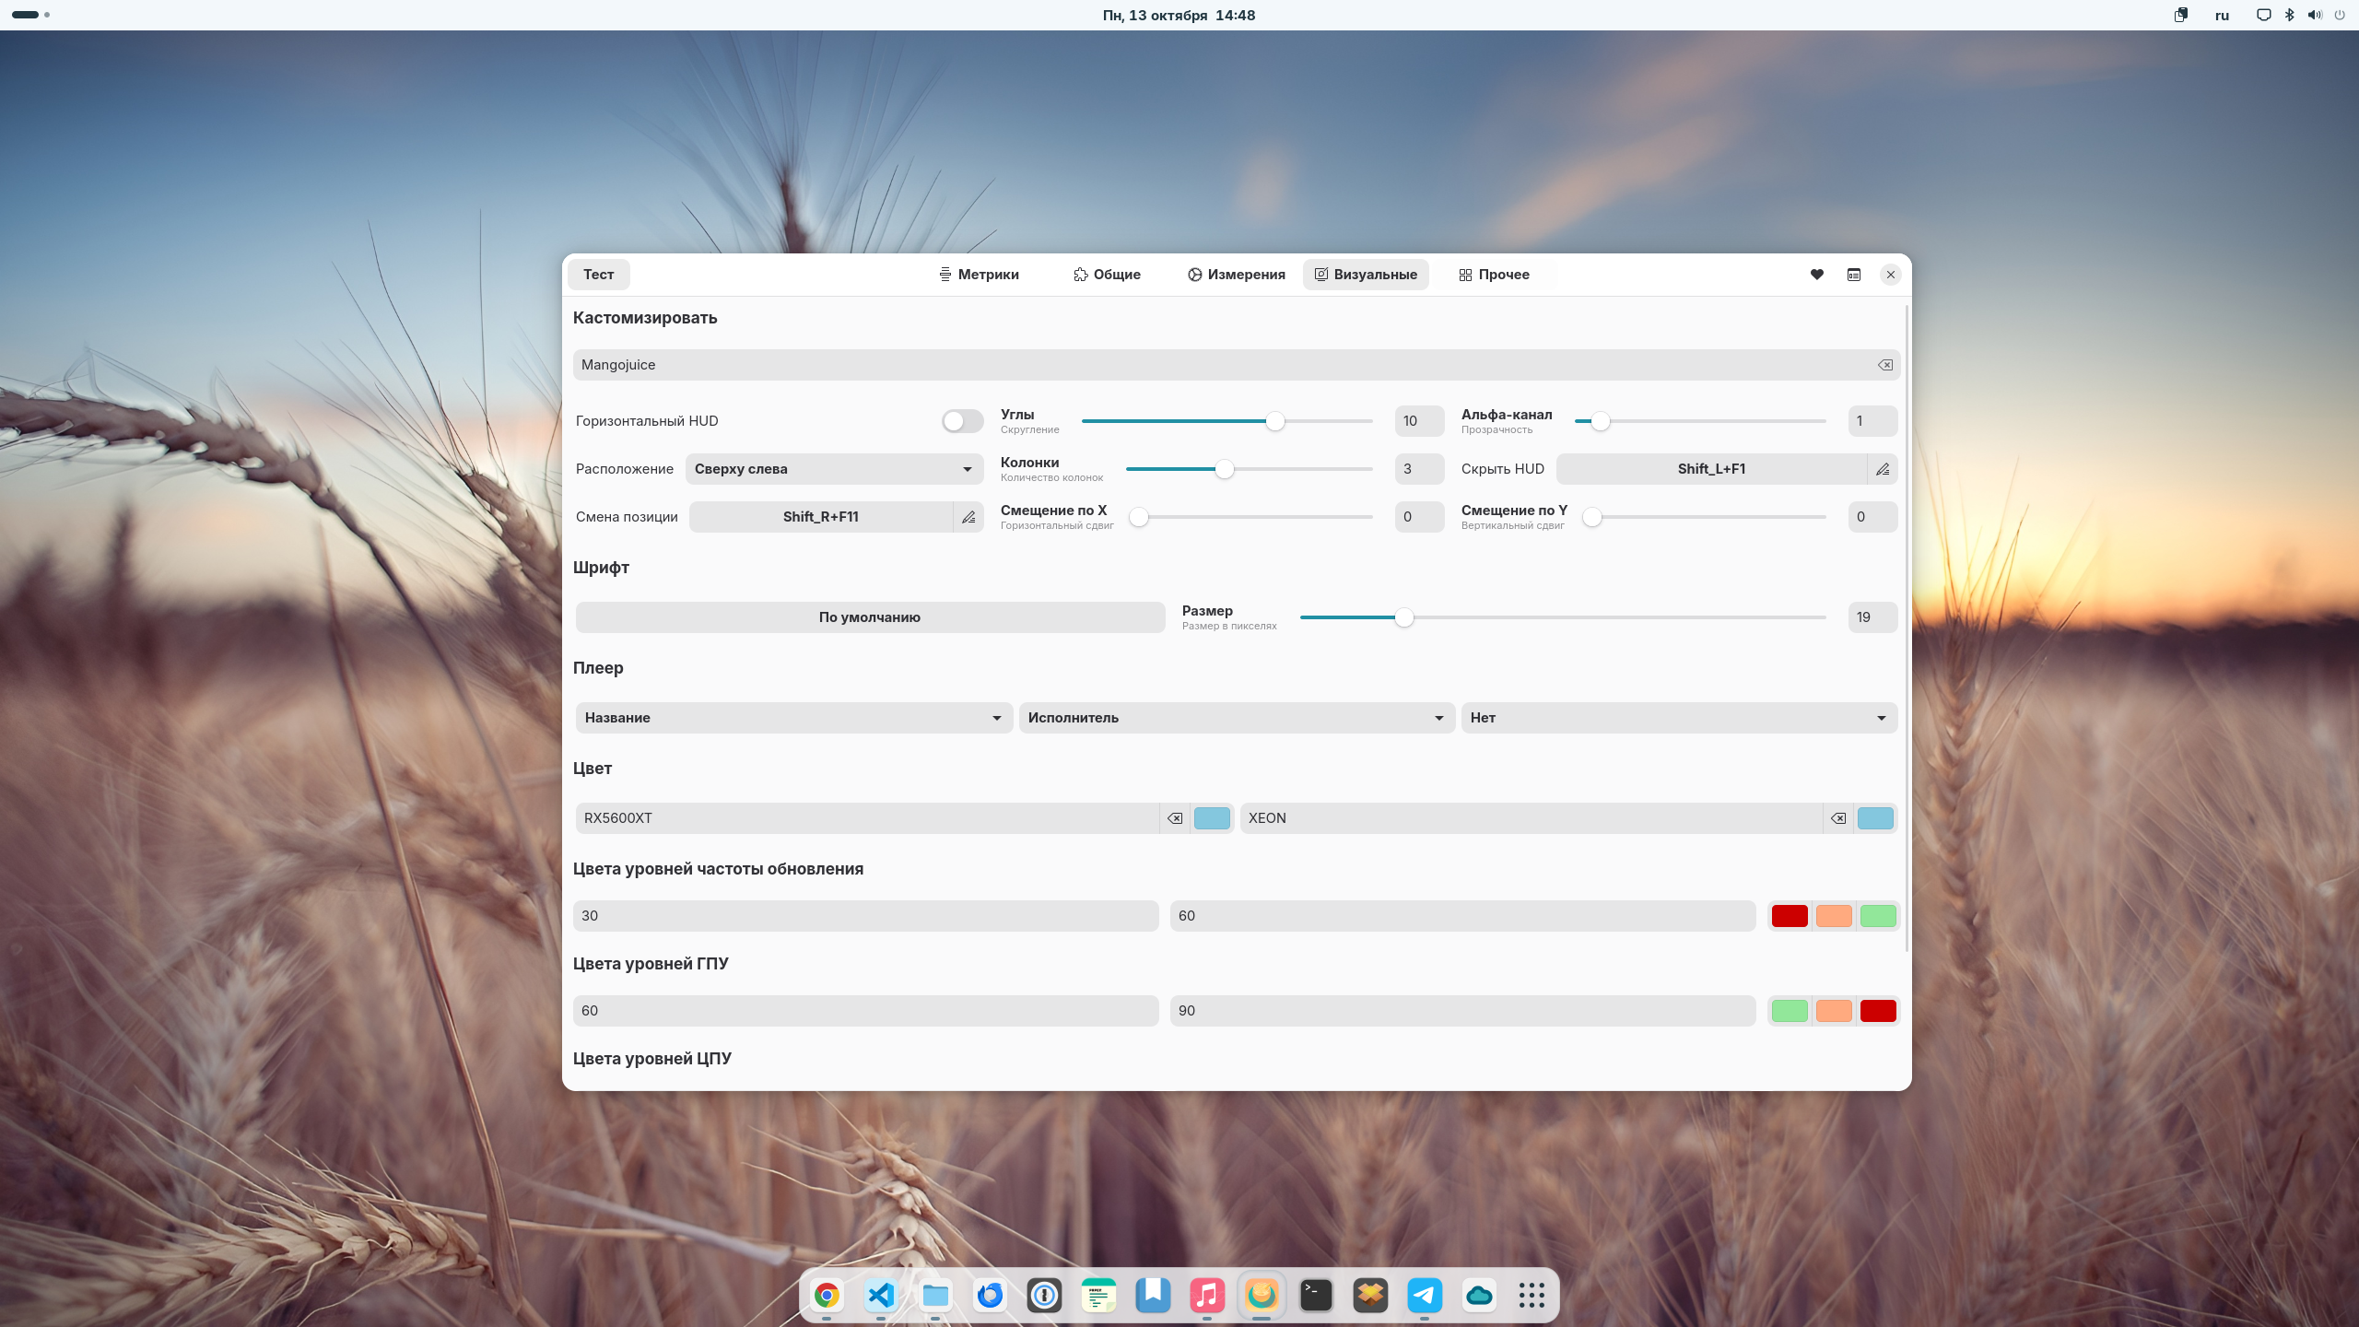
Task: Open the Прочее tab
Action: [x=1494, y=275]
